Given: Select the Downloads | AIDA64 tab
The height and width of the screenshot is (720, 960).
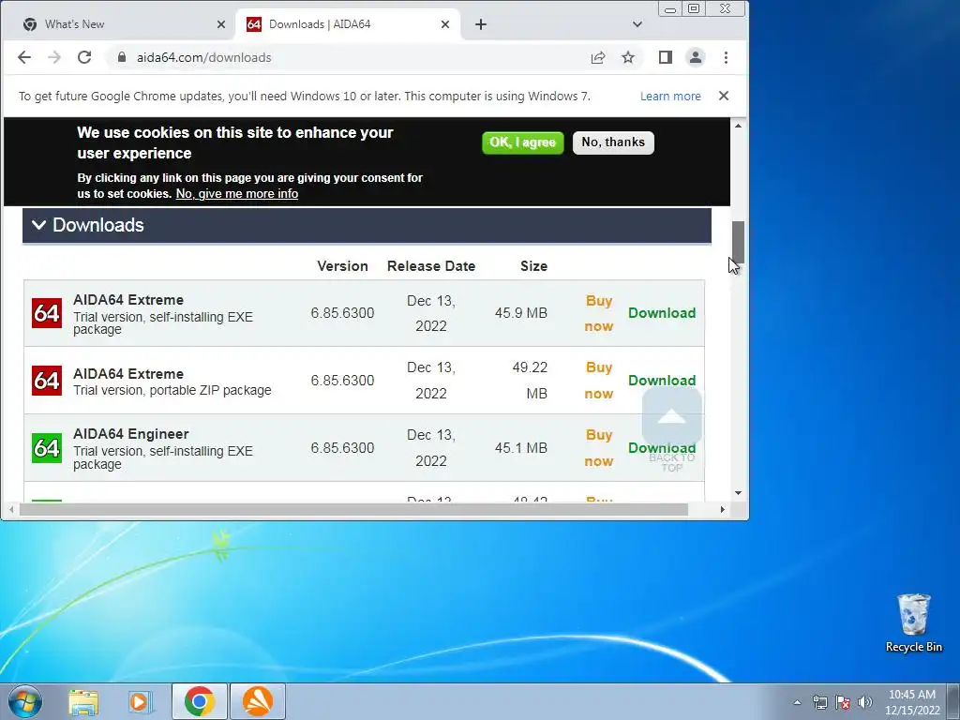Looking at the screenshot, I should pyautogui.click(x=347, y=24).
